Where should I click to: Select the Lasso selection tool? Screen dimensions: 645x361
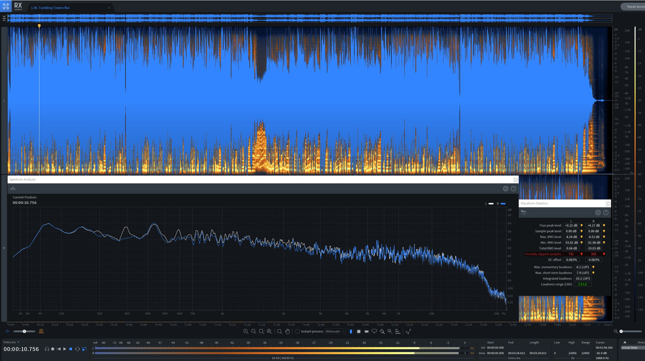tap(374, 331)
